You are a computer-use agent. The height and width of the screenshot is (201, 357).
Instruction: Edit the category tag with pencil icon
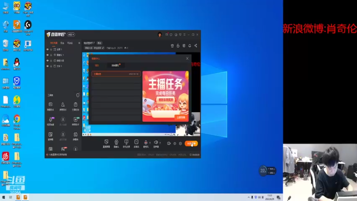pyautogui.click(x=94, y=48)
